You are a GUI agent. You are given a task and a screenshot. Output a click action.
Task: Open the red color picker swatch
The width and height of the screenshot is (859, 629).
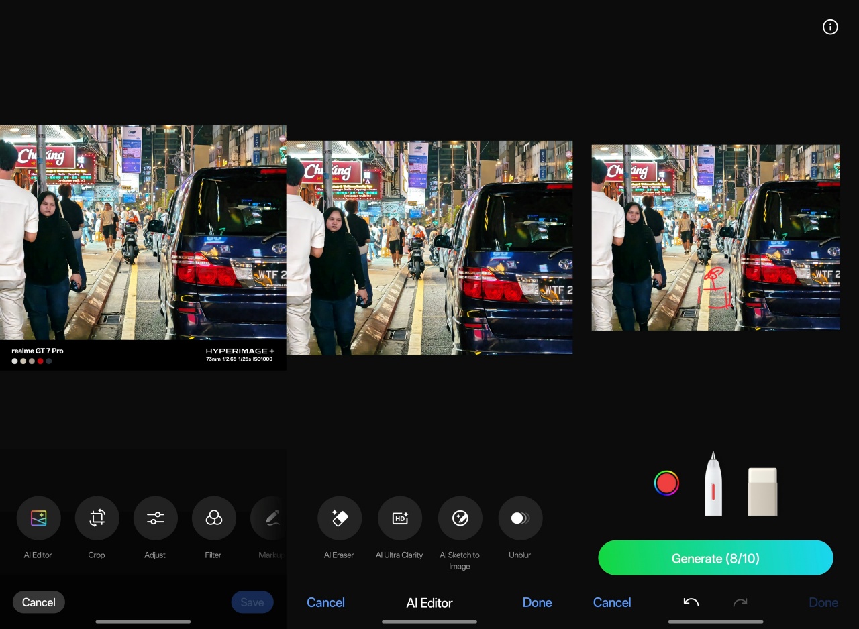click(666, 483)
